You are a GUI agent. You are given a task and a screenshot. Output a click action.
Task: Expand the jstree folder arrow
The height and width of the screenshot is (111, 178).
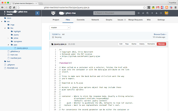(8, 38)
